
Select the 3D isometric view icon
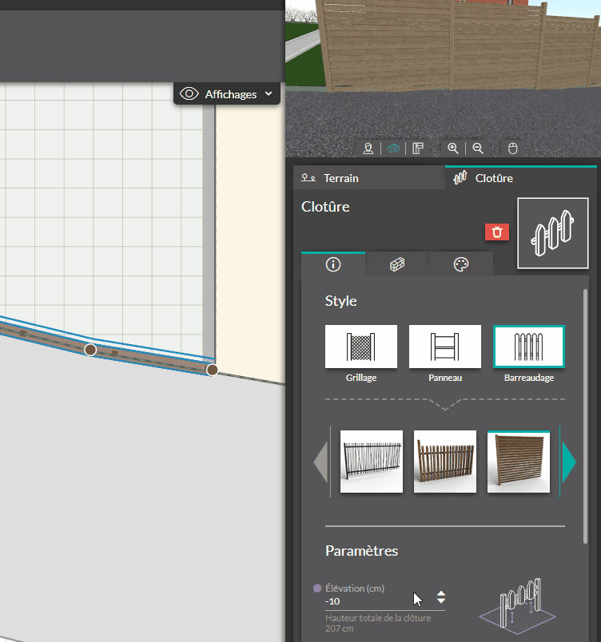click(392, 149)
